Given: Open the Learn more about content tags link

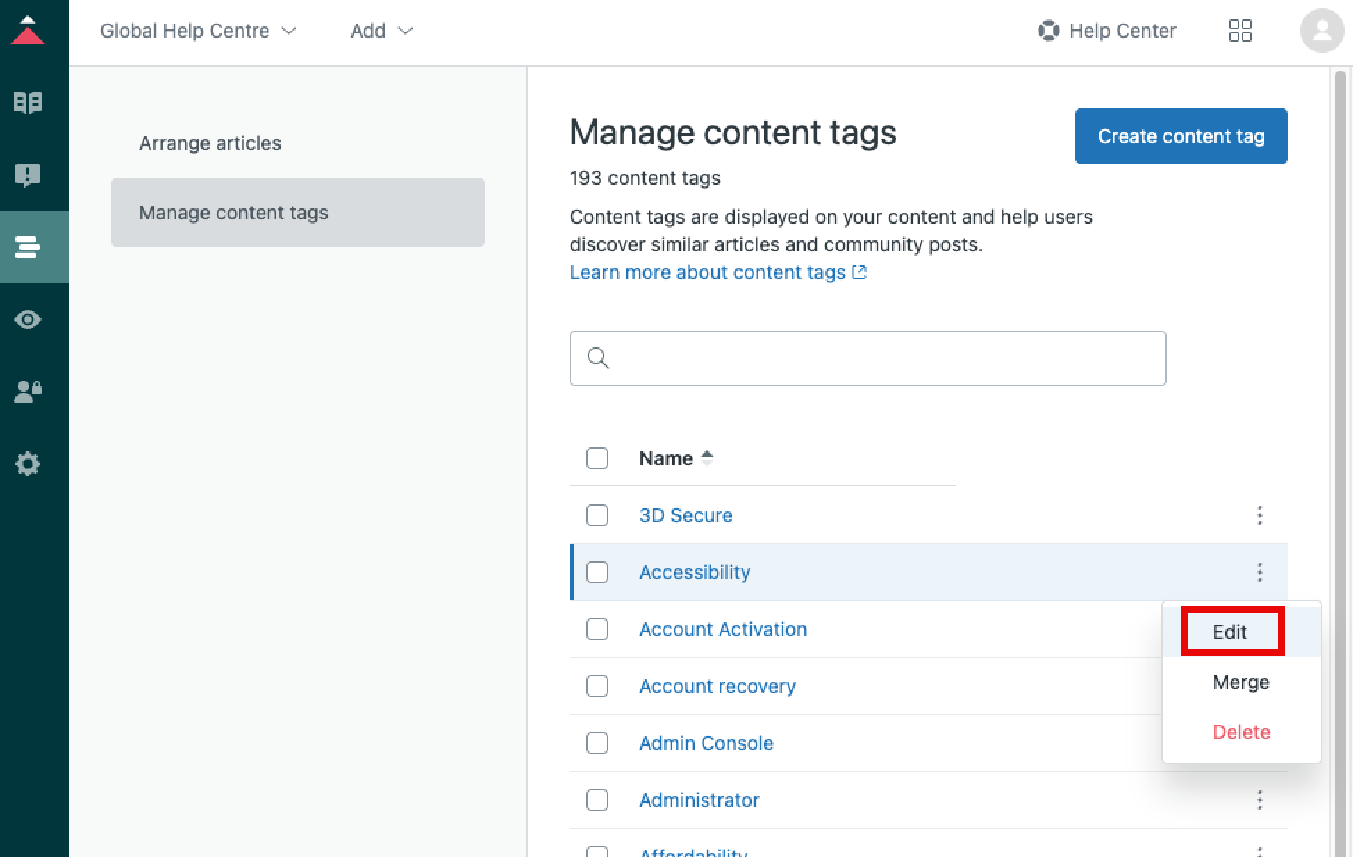Looking at the screenshot, I should point(708,272).
